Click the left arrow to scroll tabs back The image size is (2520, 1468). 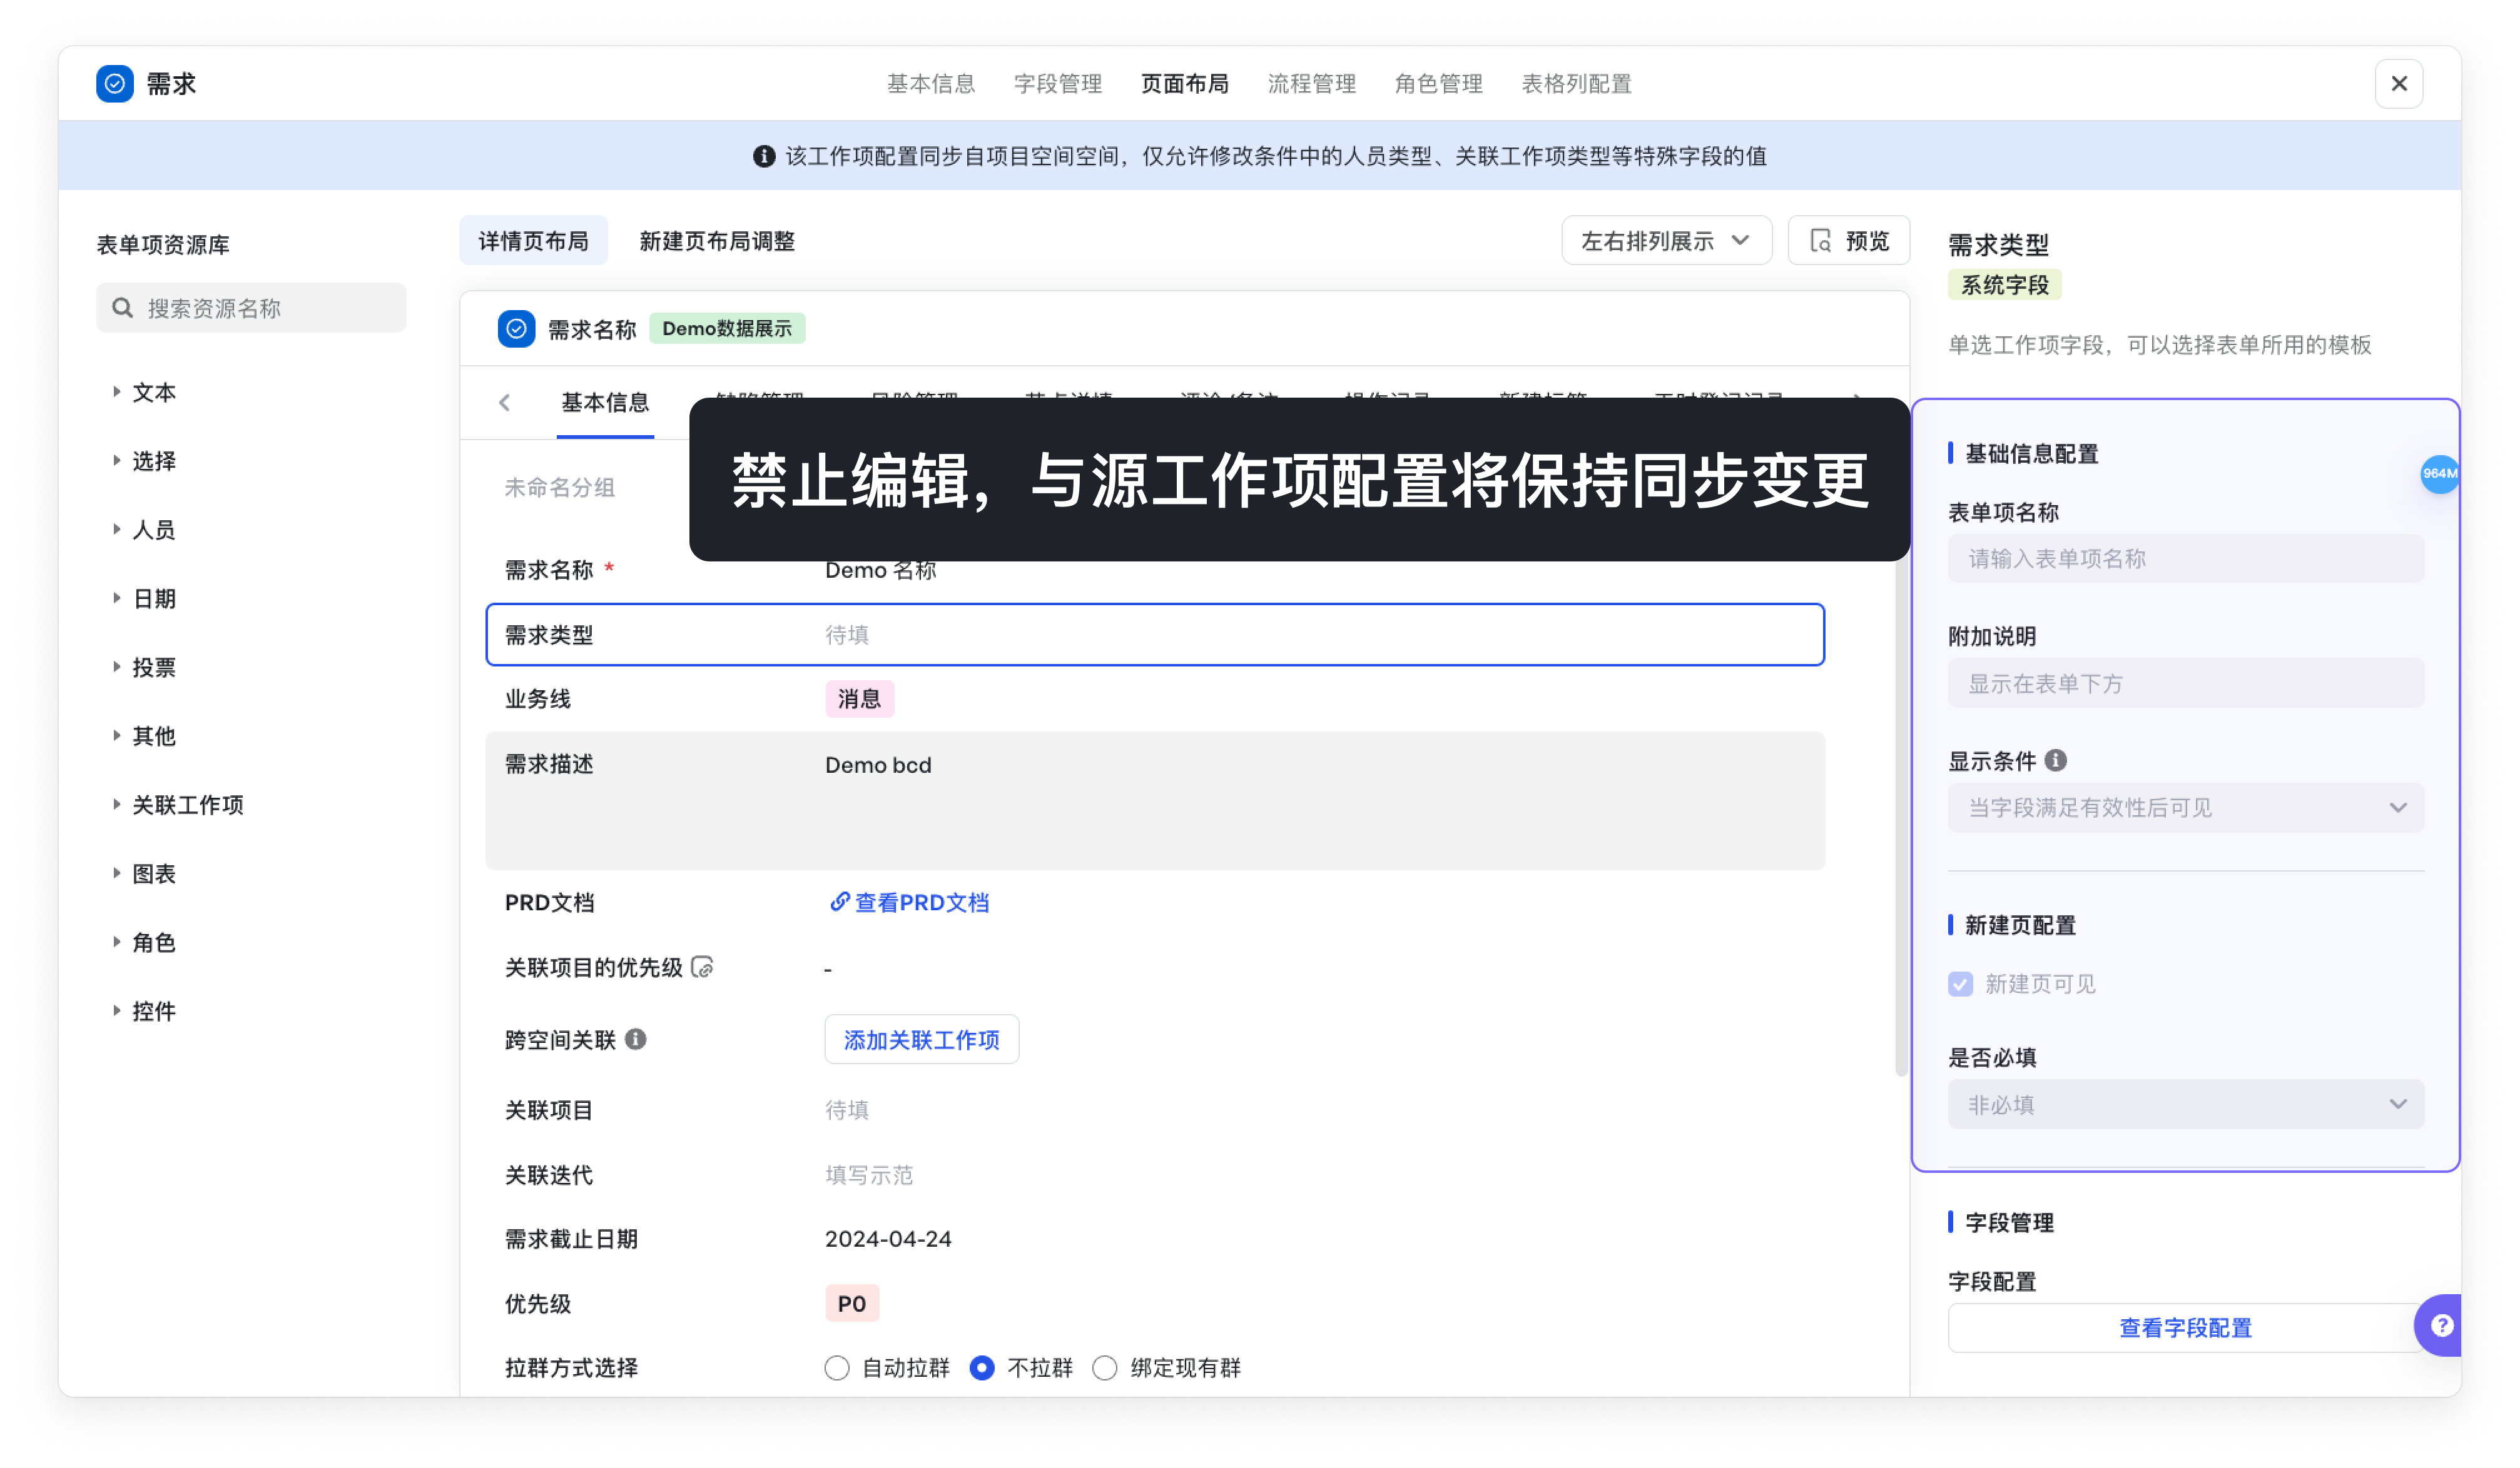click(505, 403)
